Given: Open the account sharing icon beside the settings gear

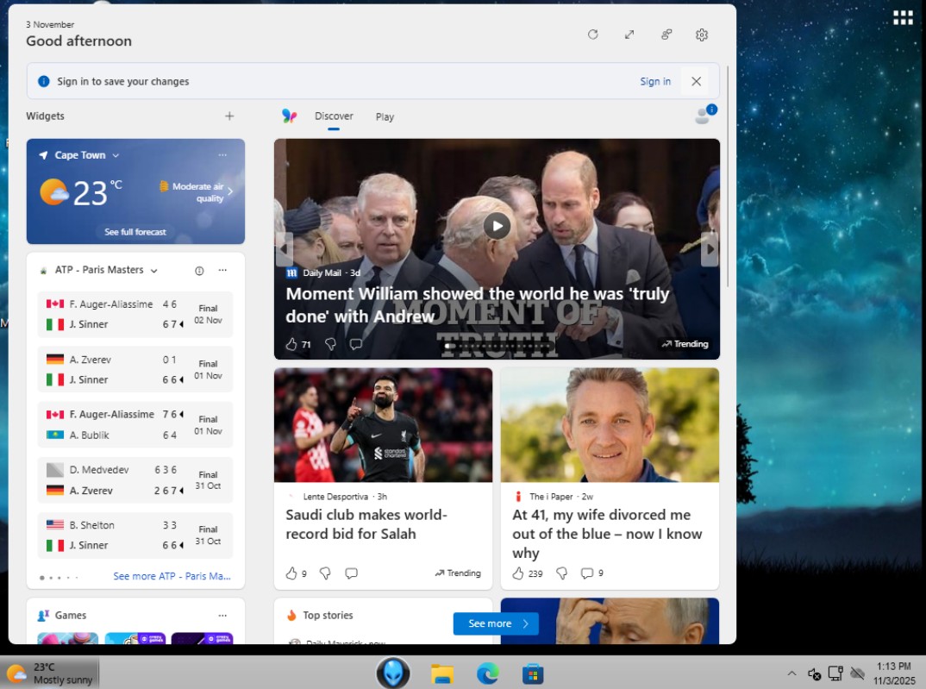Looking at the screenshot, I should (666, 34).
